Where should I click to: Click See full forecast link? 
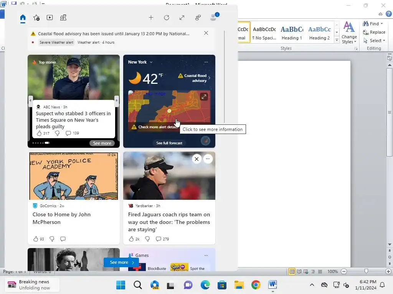[169, 143]
